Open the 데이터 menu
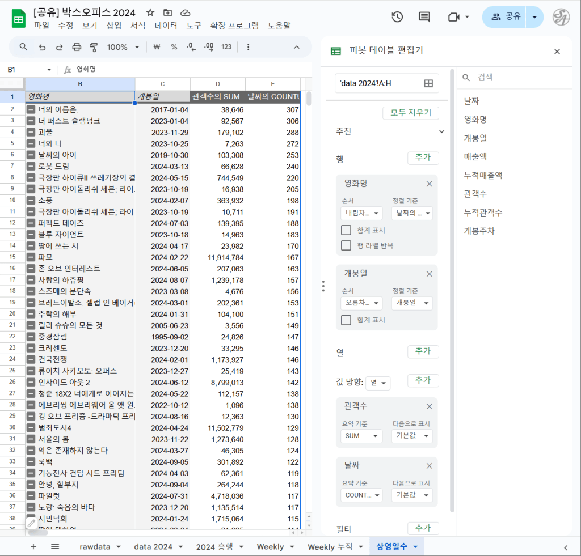Viewport: 581px width, 556px height. click(x=166, y=26)
